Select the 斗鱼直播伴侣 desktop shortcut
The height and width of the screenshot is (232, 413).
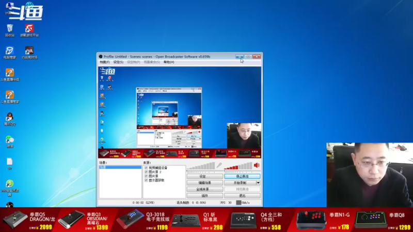point(10,74)
